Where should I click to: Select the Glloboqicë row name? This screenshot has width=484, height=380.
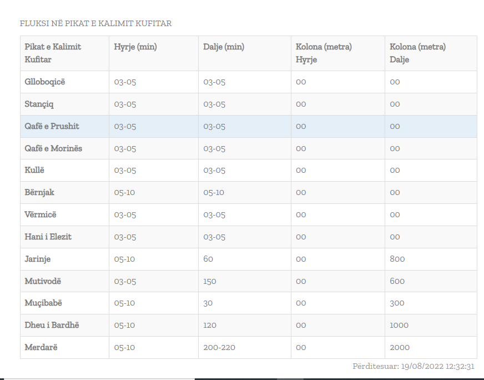(45, 82)
